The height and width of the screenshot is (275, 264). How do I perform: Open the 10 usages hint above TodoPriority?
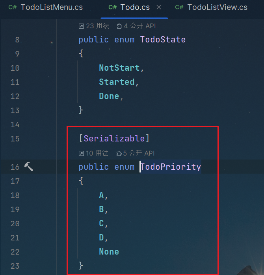click(93, 153)
